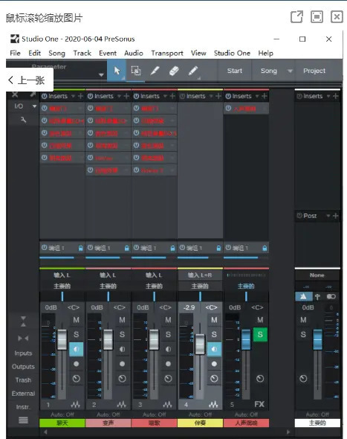347x439 pixels.
Task: Open the File menu
Action: [x=15, y=53]
